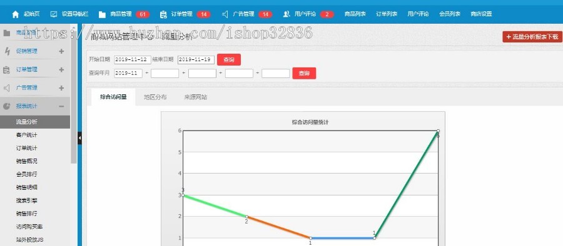Click the 结束日期 field showing 2019-11-19
Viewport: 563px width, 246px height.
(196, 59)
